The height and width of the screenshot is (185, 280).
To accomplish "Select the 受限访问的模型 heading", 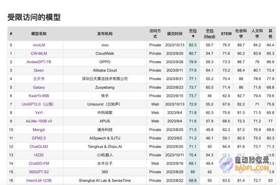I will (34, 17).
